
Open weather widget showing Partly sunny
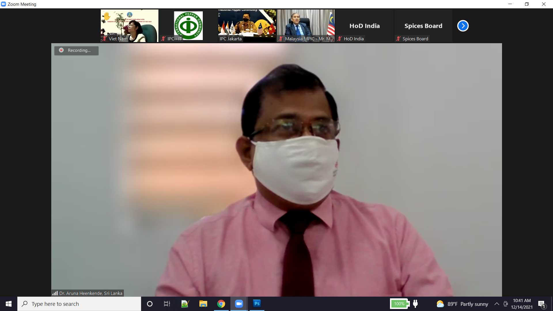[462, 304]
